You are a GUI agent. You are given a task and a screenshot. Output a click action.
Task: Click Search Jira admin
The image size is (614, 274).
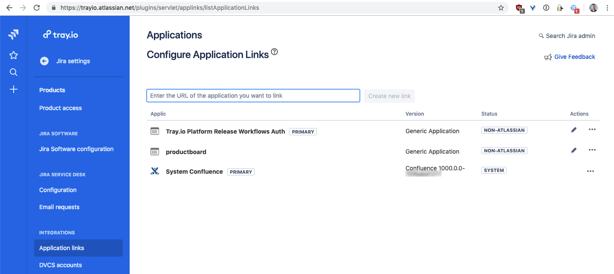[x=567, y=36]
